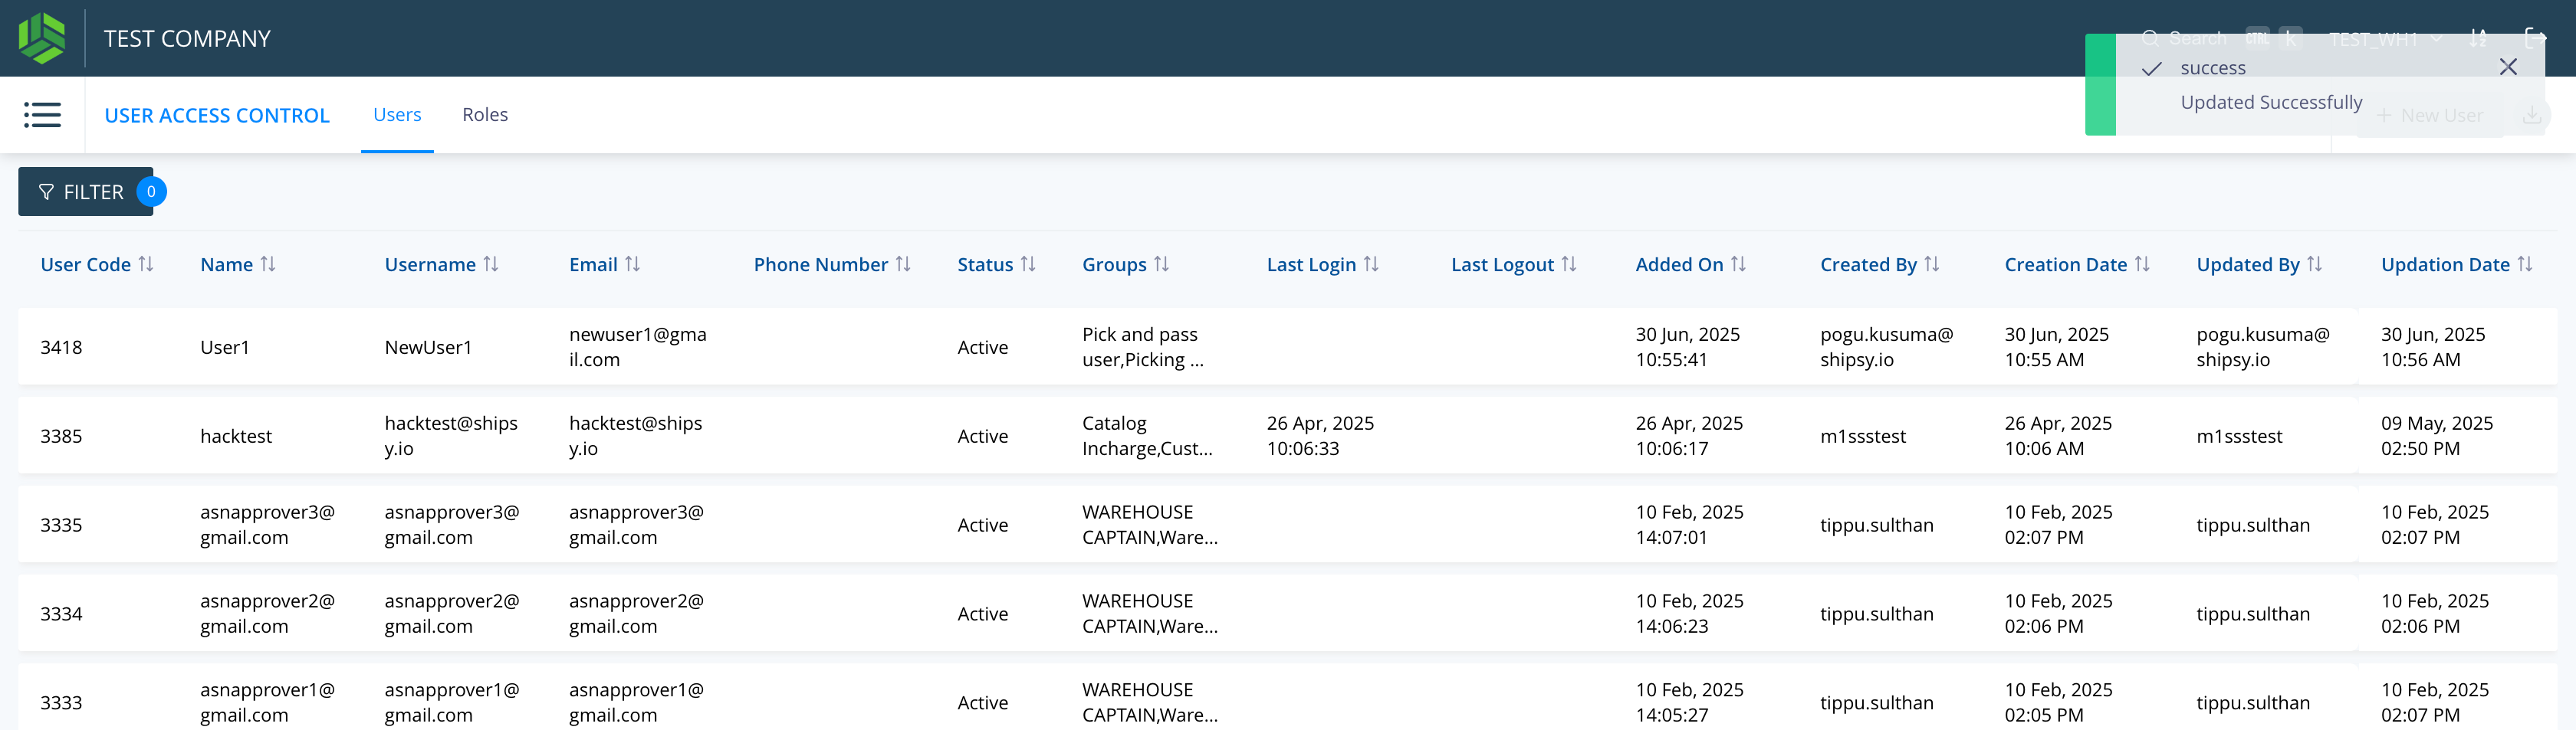The width and height of the screenshot is (2576, 730).
Task: Sort by Updation Date column
Action: pos(2525,264)
